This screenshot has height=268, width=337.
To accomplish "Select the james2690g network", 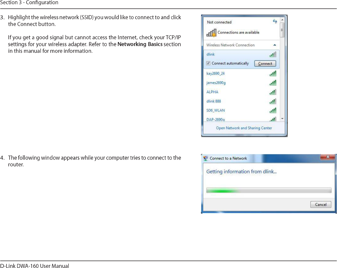I will [x=241, y=83].
